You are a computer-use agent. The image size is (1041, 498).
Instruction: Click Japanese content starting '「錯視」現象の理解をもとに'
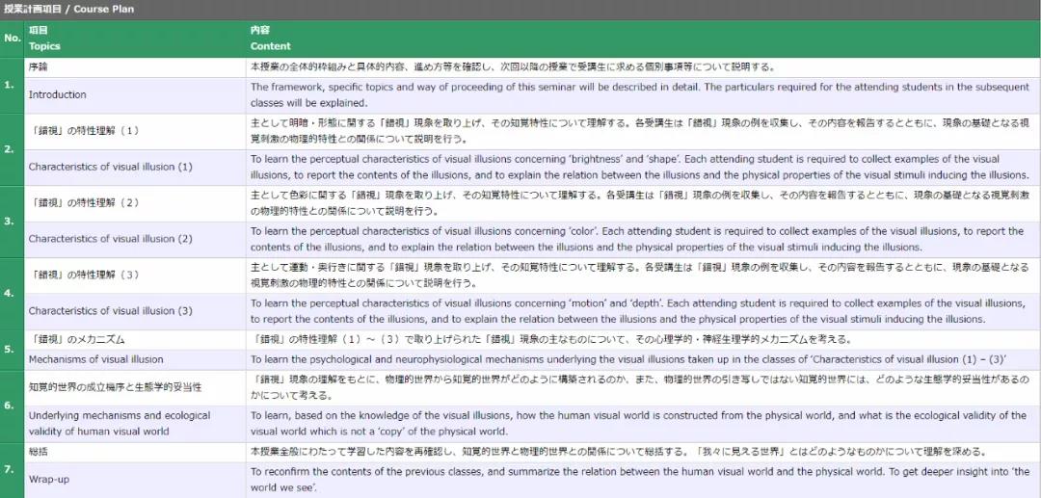(643, 387)
